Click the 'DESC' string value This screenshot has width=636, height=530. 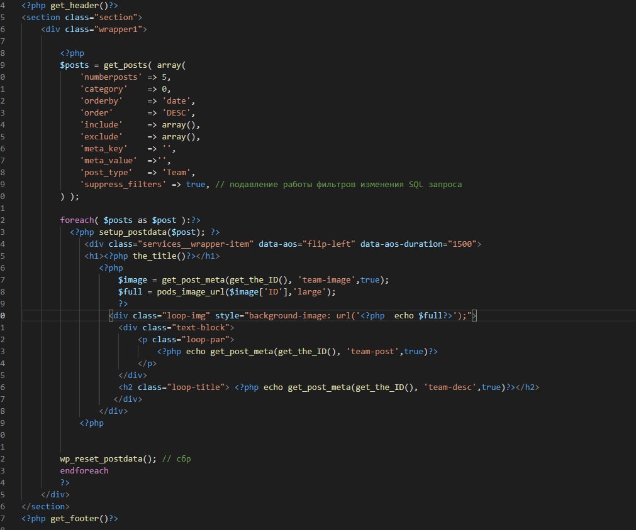pos(176,113)
